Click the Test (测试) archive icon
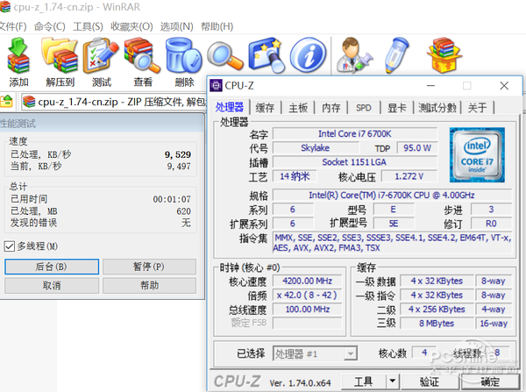 101,55
